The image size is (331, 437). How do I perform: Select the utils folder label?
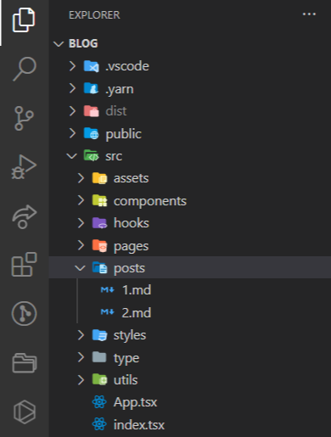pos(126,380)
